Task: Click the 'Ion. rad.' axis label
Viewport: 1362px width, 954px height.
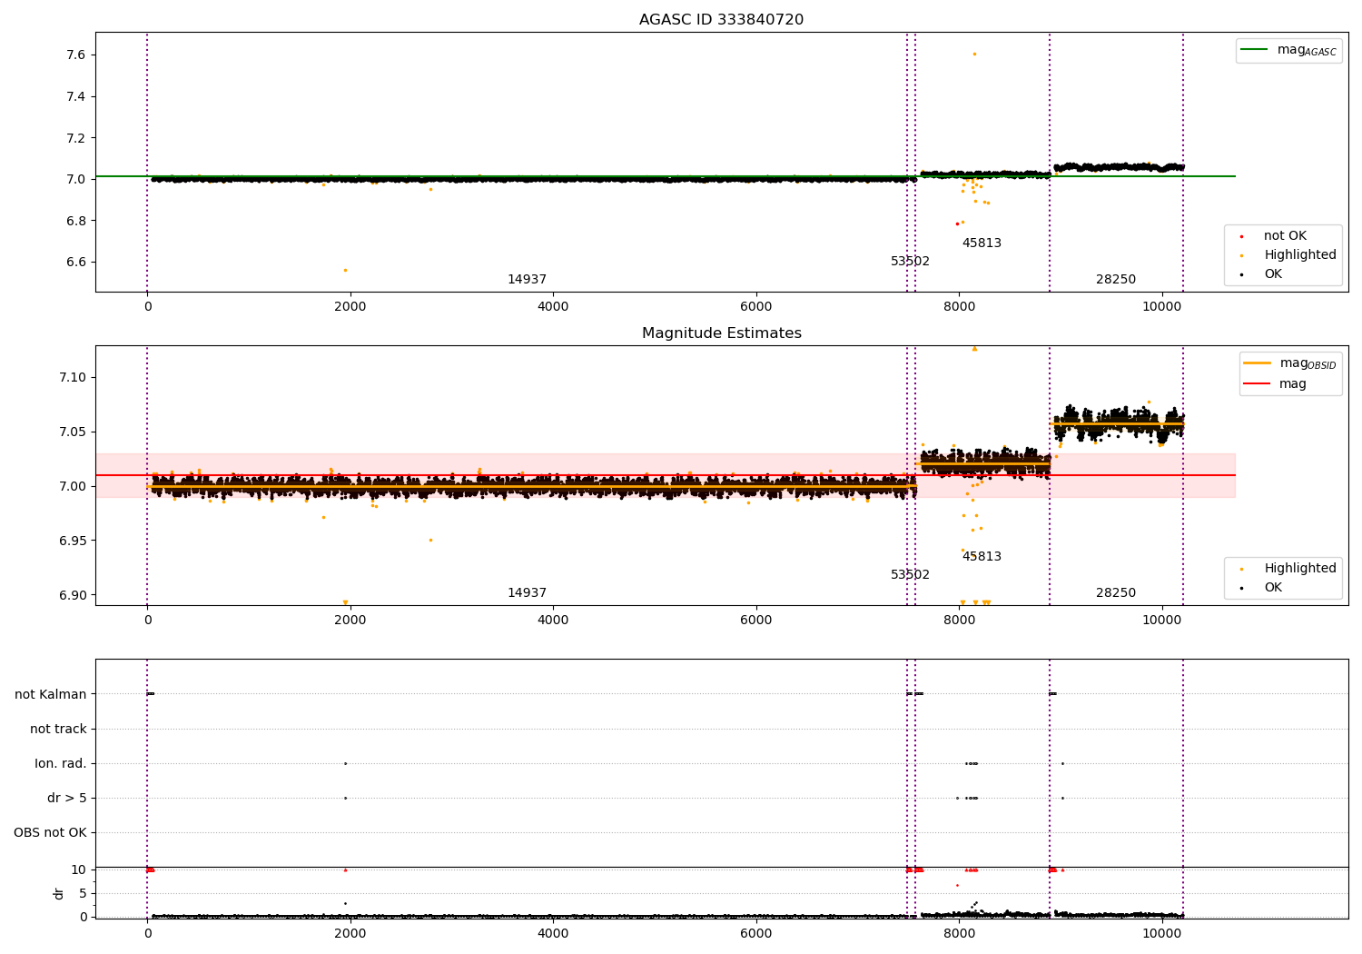Action: (61, 763)
